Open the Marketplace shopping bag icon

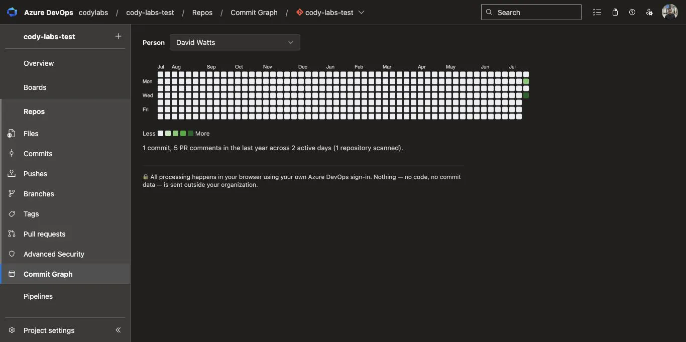615,12
